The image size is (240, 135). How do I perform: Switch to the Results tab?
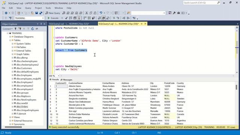pos(54,79)
